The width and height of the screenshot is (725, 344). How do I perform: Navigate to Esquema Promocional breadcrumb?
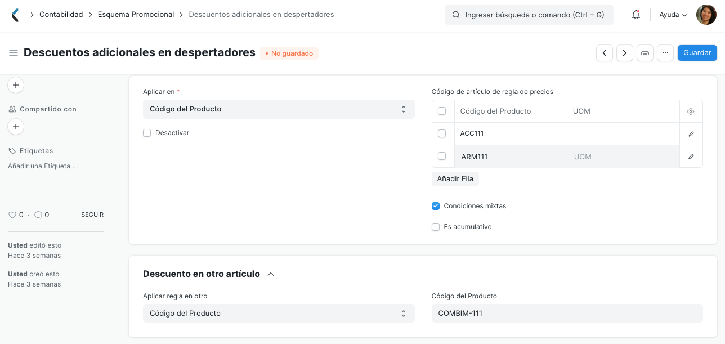(136, 15)
